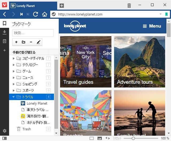Toggle the side panel visibility
Viewport: 171px width, 141px height.
tap(5, 138)
